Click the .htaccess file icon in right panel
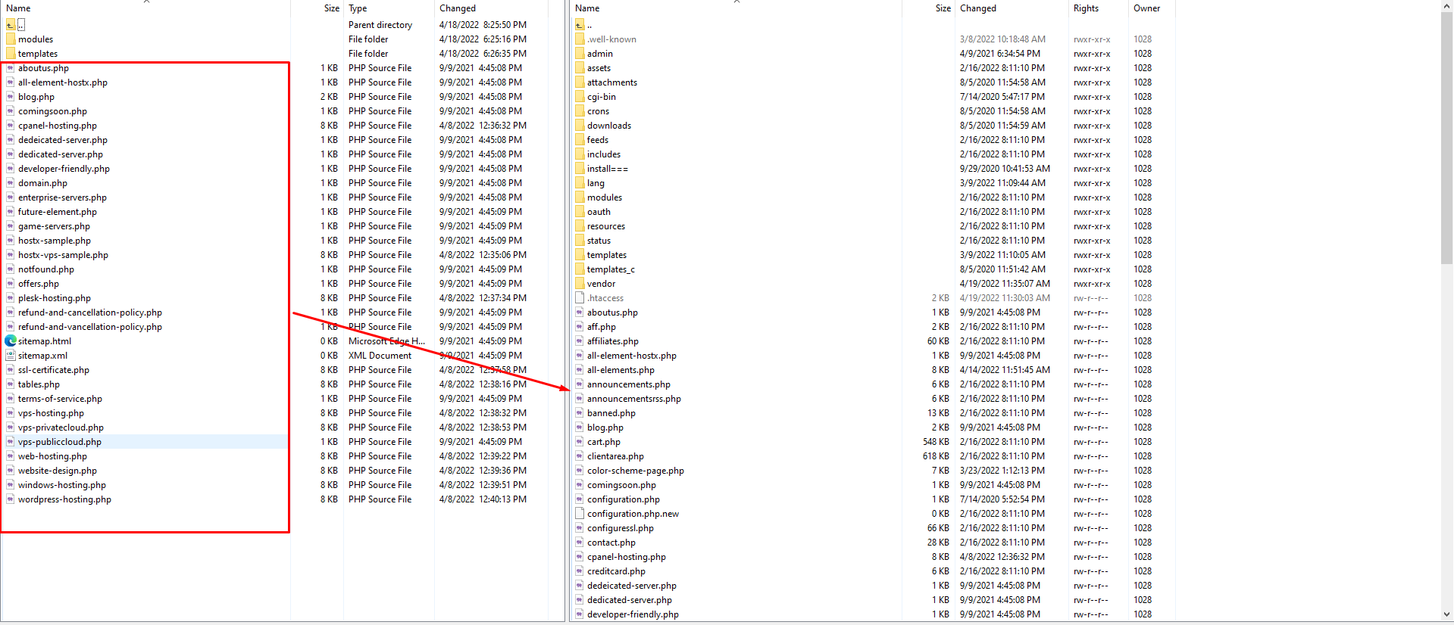 click(x=580, y=298)
